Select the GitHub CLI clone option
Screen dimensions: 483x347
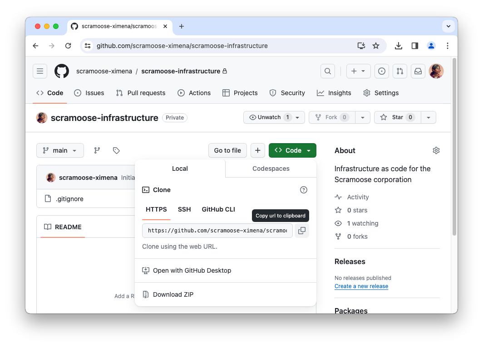point(218,209)
